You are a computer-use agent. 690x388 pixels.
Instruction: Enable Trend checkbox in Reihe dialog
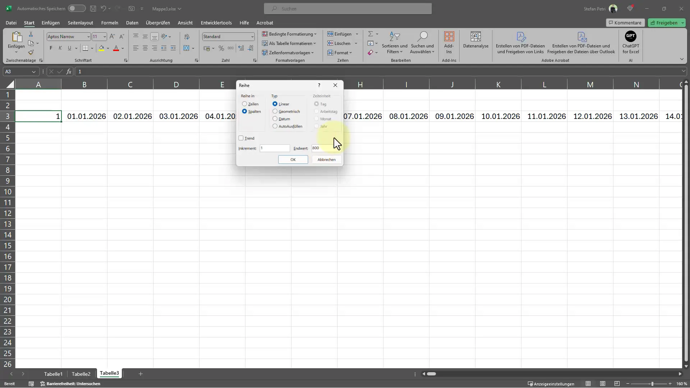241,138
